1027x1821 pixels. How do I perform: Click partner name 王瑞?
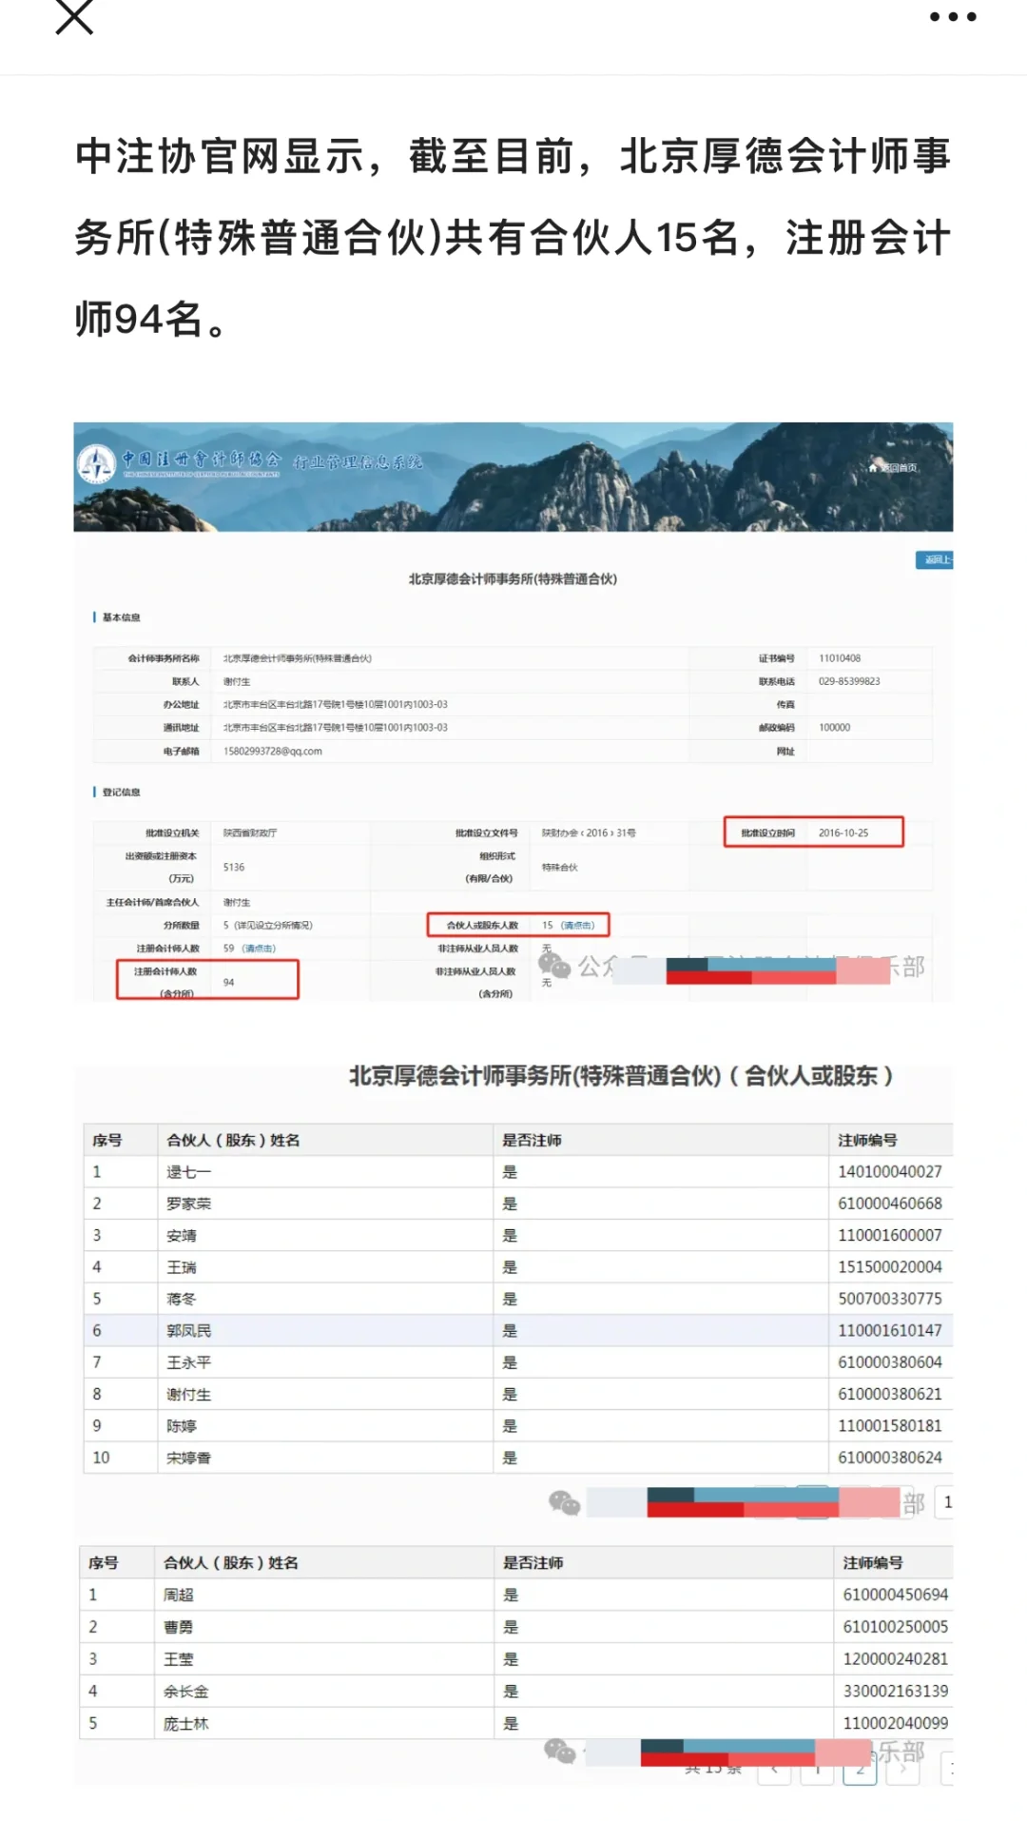[181, 1267]
